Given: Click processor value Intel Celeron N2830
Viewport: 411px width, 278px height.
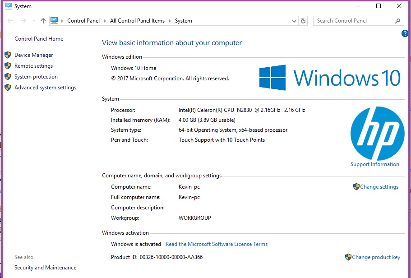Looking at the screenshot, I should pos(242,110).
